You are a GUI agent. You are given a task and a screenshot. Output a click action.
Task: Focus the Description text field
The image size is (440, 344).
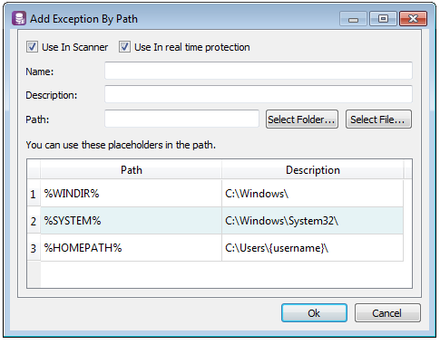coord(259,94)
